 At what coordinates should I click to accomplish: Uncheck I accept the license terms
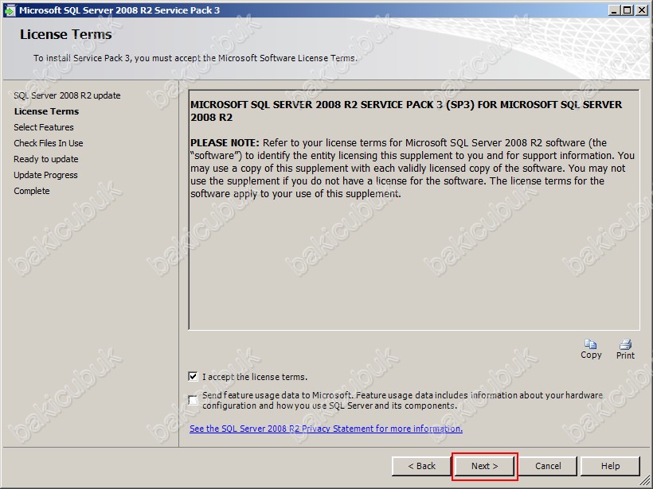pyautogui.click(x=193, y=377)
